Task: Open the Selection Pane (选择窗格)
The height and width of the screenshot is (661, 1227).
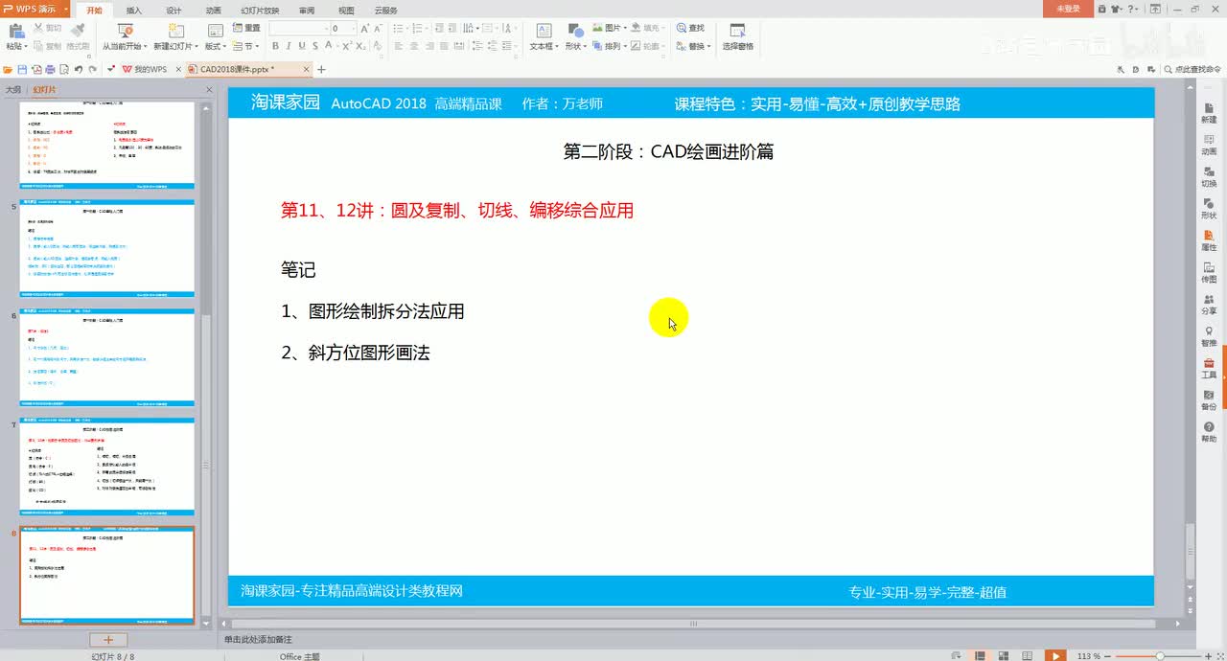Action: point(737,36)
